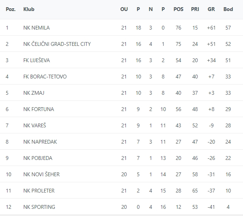Open NK ČELIČNI GRAD-STEEL CITY club entry
The width and height of the screenshot is (243, 216).
tap(57, 44)
